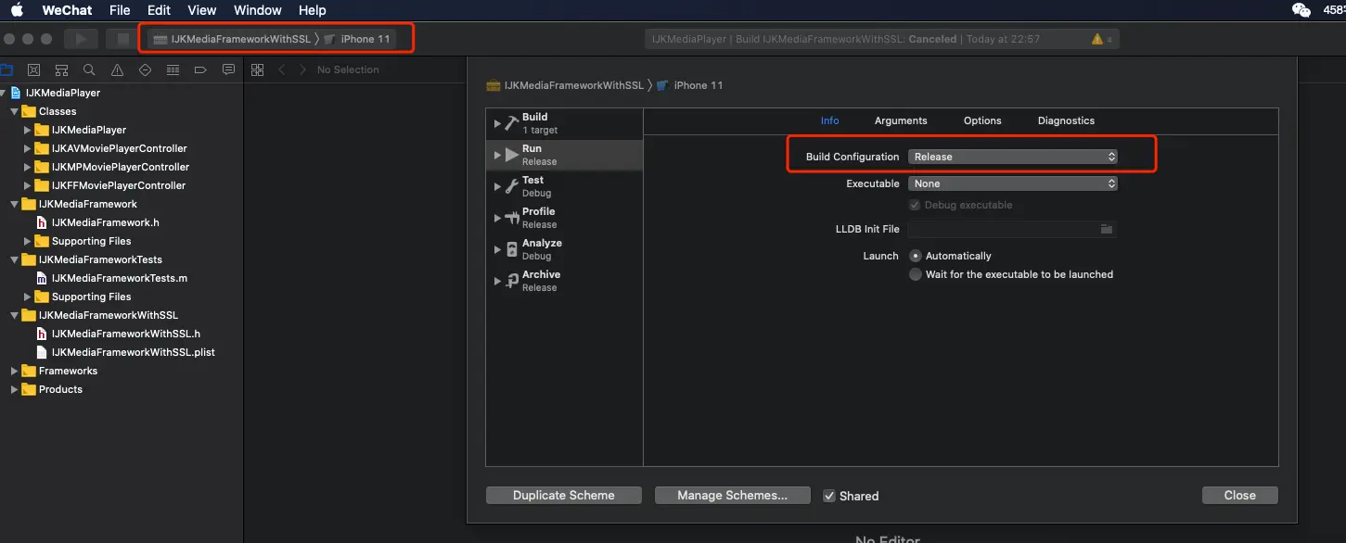Select Profile action in scheme list
Screen dimensions: 1346x543
point(564,218)
